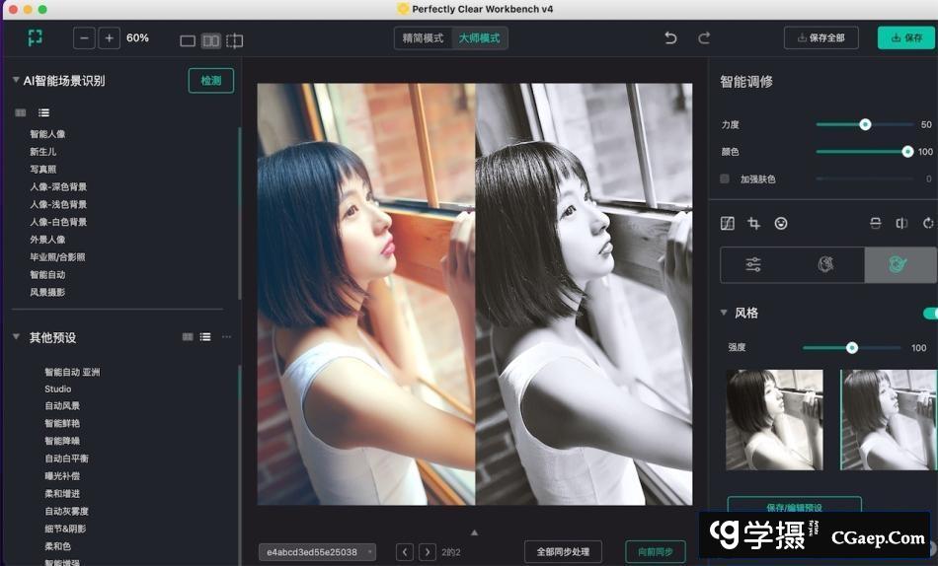Switch 其他预设 to list view
938x566 pixels.
click(205, 337)
